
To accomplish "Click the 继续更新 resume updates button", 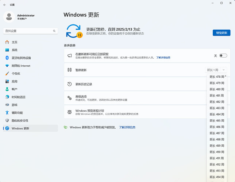I will click(221, 33).
